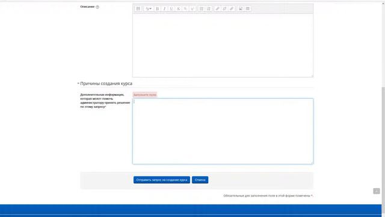This screenshot has width=385, height=217.
Task: Insert media with the last toolbar icon
Action: tap(247, 8)
